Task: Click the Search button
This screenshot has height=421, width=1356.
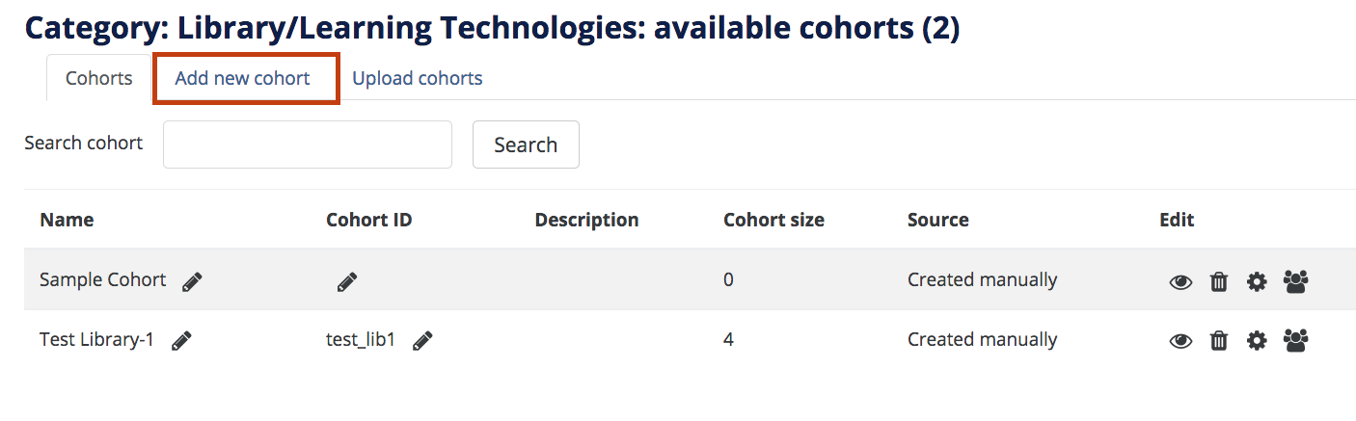Action: [x=526, y=145]
